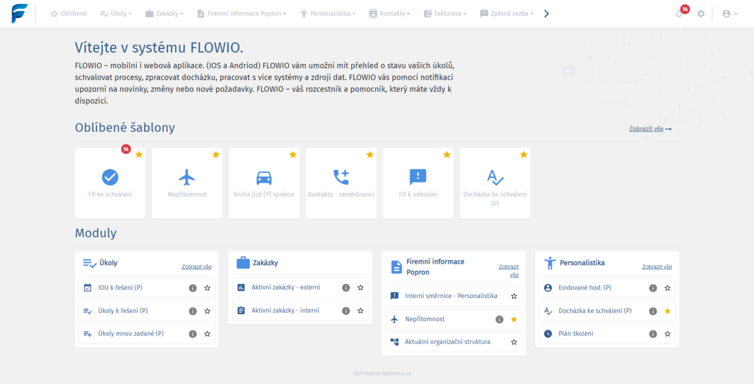Viewport: 754px width, 384px height.
Task: Unfavorite the Kontakty - zaměstnanci card star
Action: (370, 155)
